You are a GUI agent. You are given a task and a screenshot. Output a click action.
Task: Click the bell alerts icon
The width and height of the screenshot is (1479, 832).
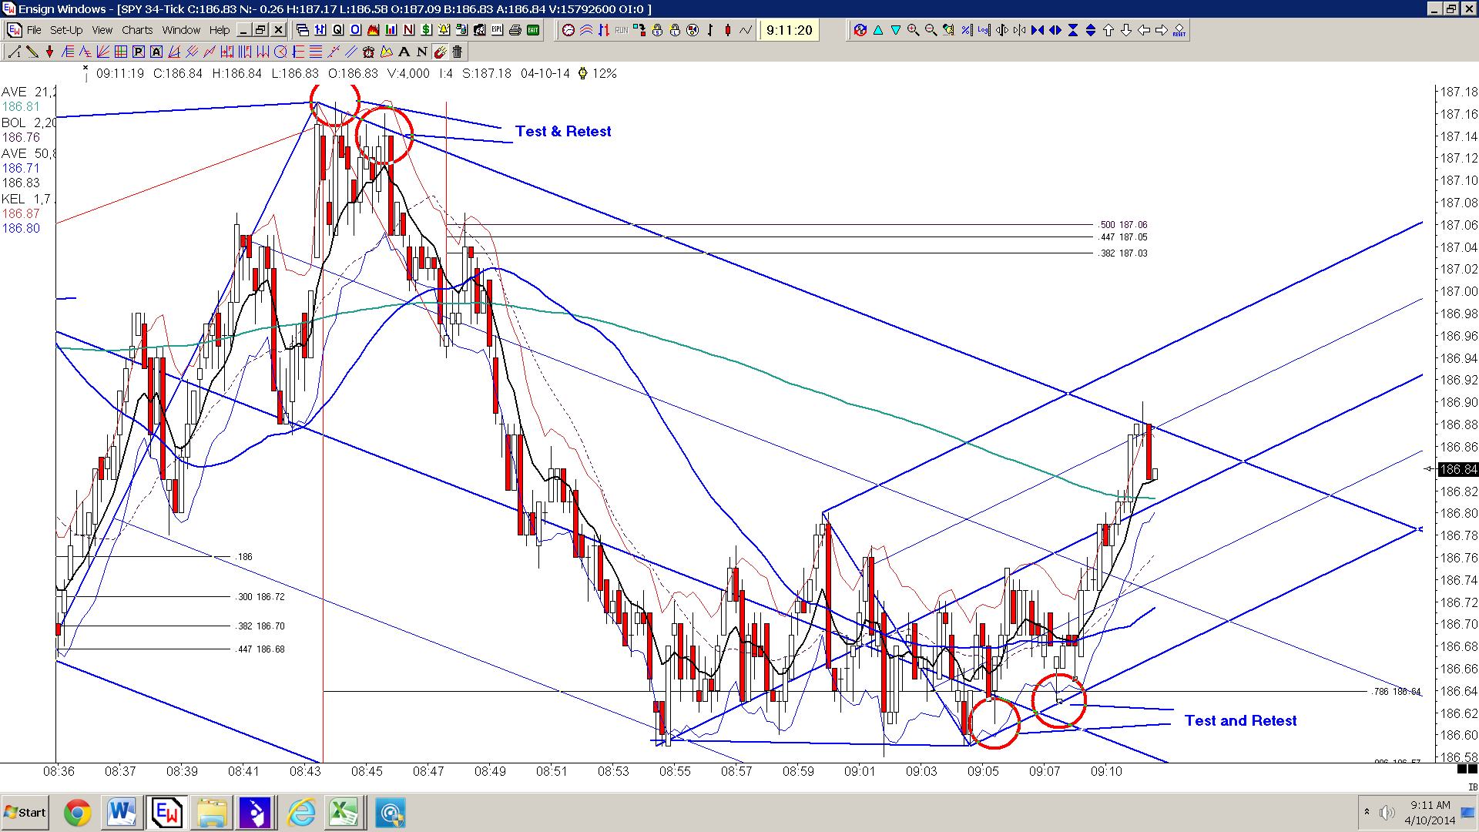(x=444, y=30)
